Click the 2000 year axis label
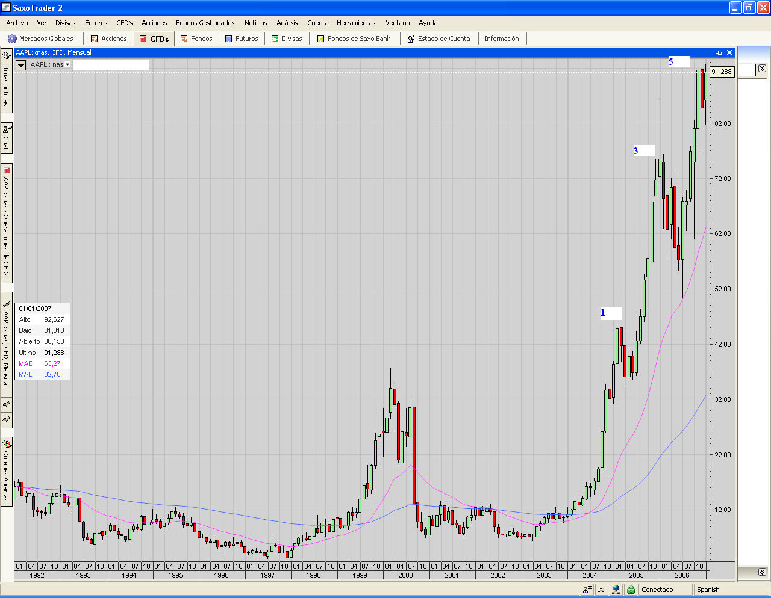 406,575
